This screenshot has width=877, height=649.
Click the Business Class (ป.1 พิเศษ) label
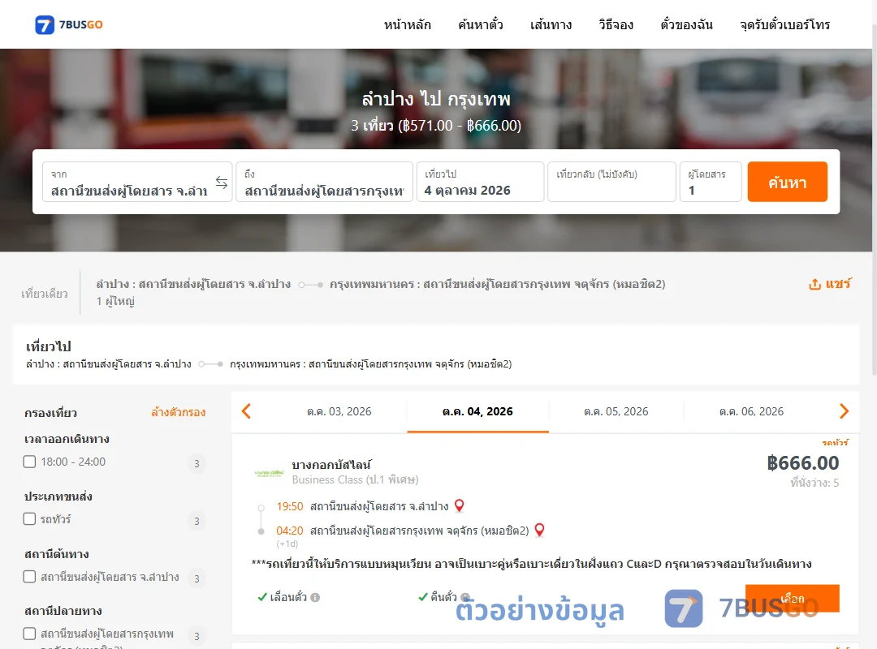[355, 479]
